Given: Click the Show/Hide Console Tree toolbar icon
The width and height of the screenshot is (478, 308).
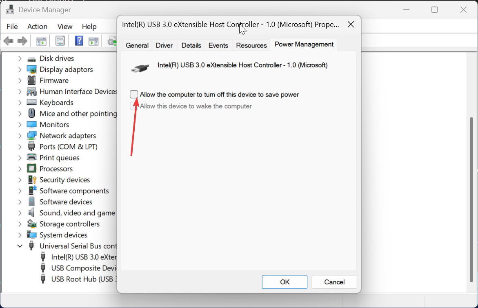Looking at the screenshot, I should click(41, 41).
